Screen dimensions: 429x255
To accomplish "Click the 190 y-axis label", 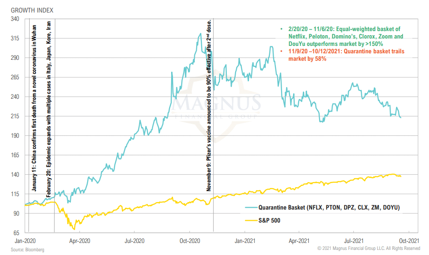I will 15,135.
